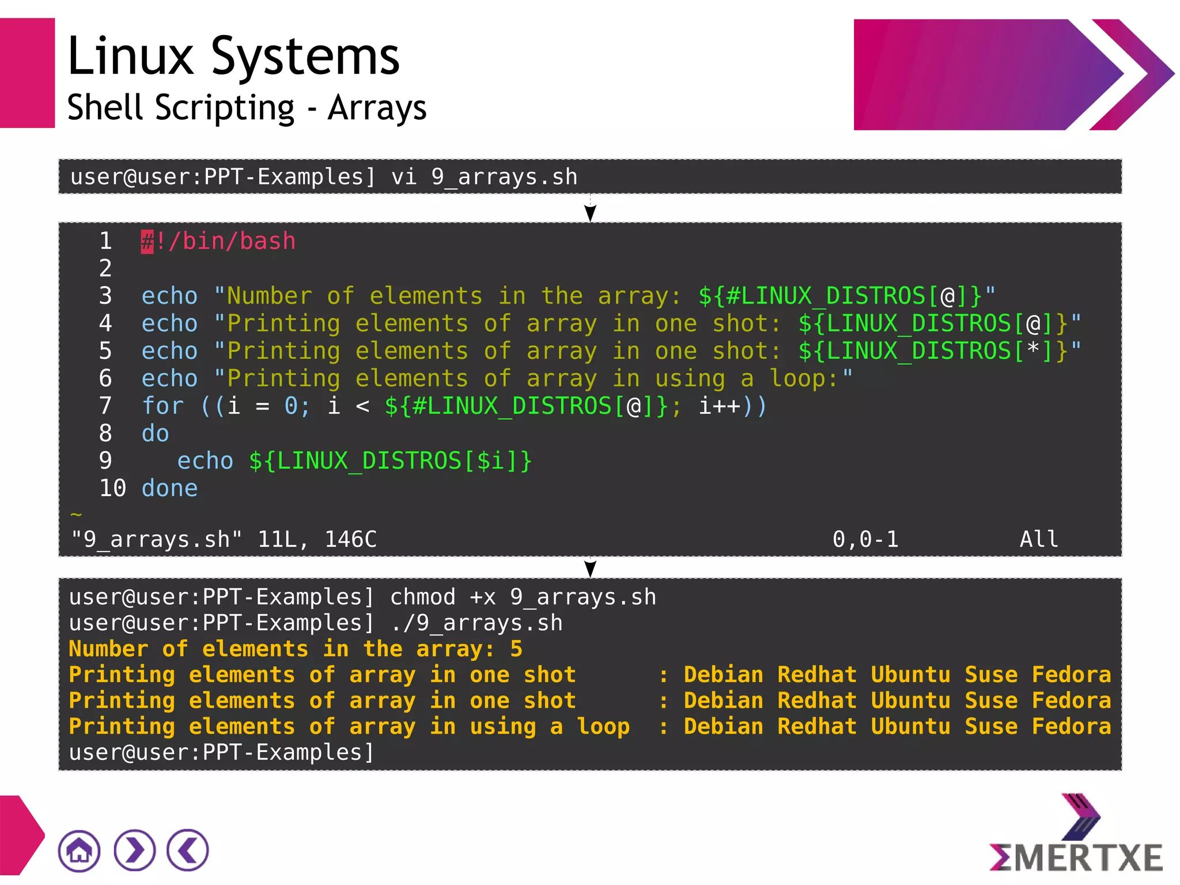
Task: Click the 'Shell Scripting - Arrays' subtitle
Action: 247,108
